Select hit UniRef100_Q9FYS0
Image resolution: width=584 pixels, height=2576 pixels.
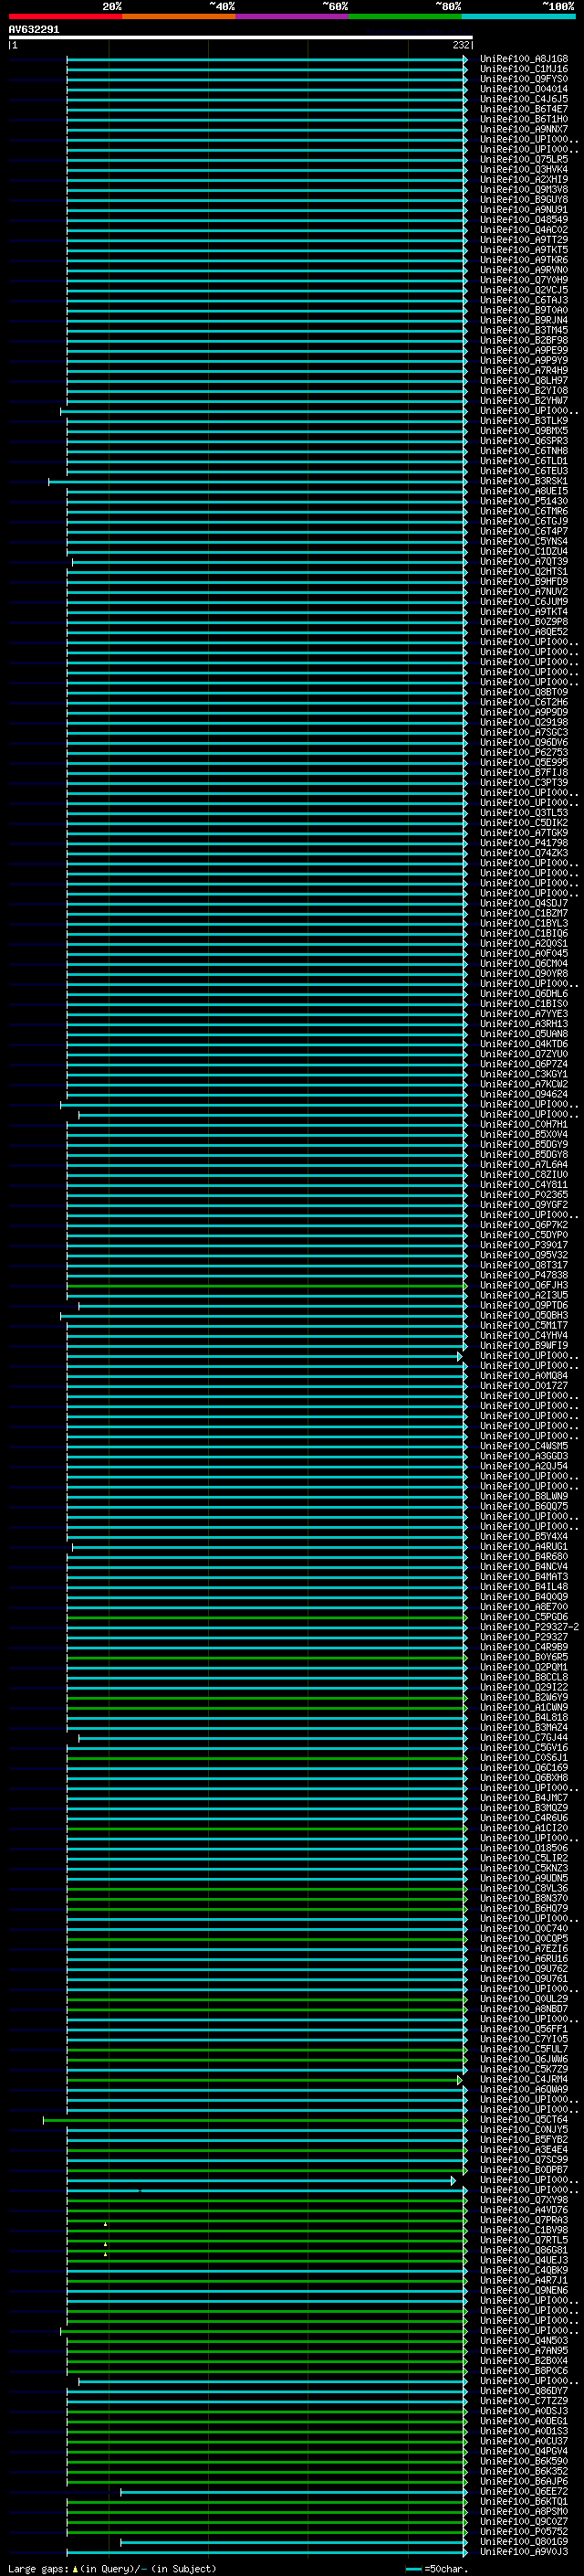523,79
